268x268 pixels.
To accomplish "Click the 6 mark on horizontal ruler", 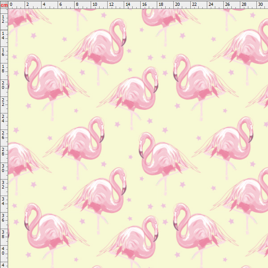I will (60, 4).
